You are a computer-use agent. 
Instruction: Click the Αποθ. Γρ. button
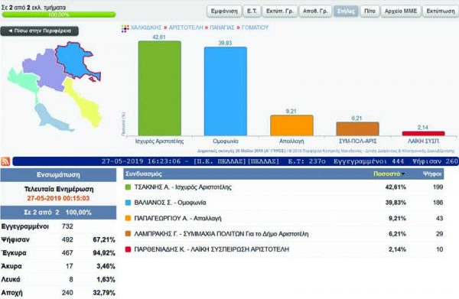click(315, 11)
